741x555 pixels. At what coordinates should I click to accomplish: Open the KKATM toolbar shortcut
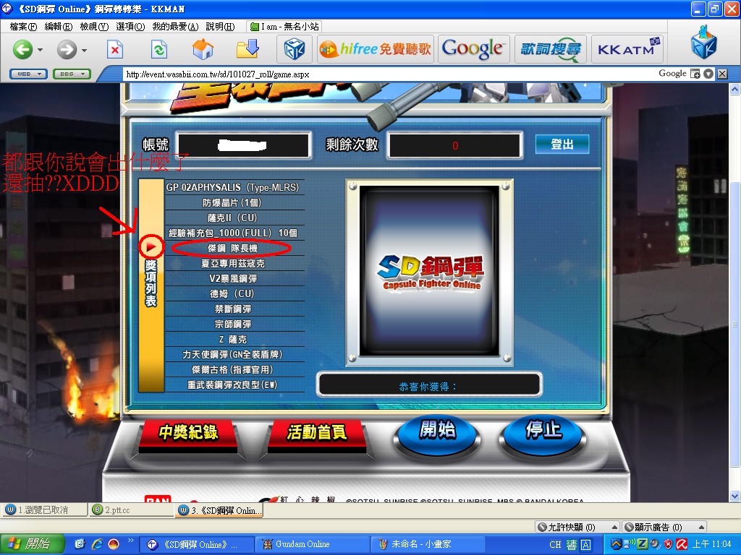click(627, 49)
